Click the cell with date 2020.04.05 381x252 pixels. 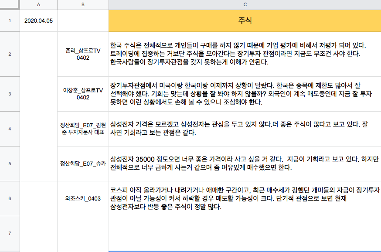(38, 20)
